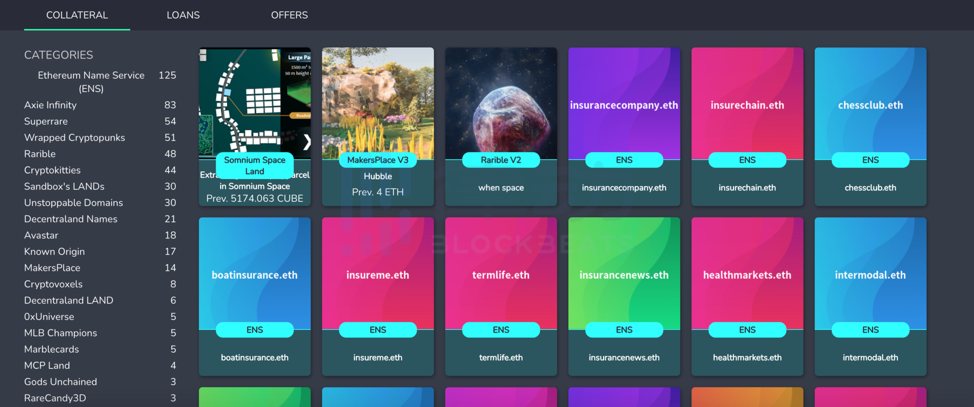Switch to the COLLATERAL tab

[77, 15]
